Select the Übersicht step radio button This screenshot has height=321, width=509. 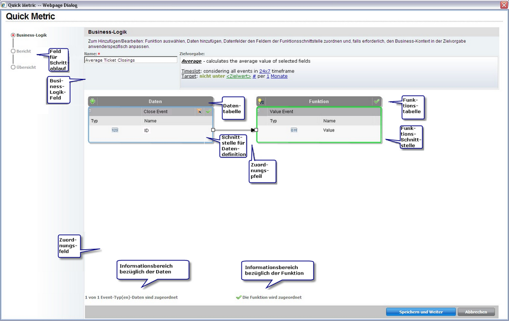point(13,67)
